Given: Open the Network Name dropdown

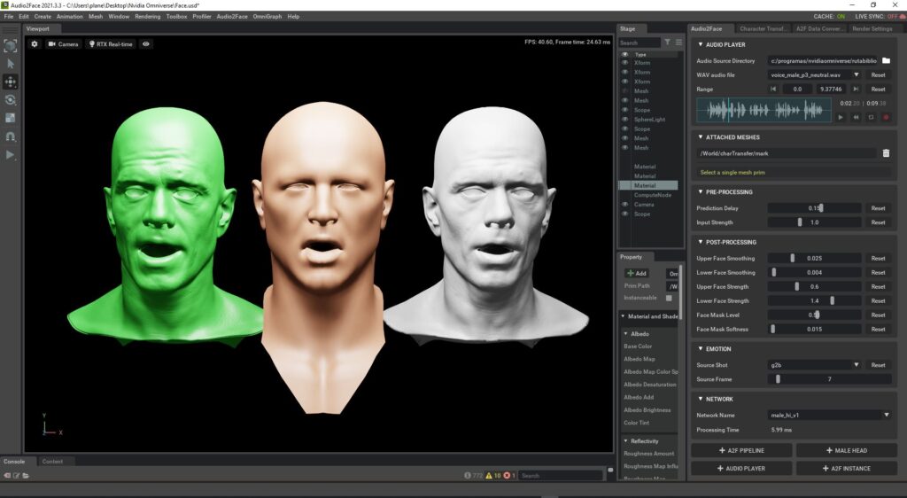Looking at the screenshot, I should (x=886, y=414).
